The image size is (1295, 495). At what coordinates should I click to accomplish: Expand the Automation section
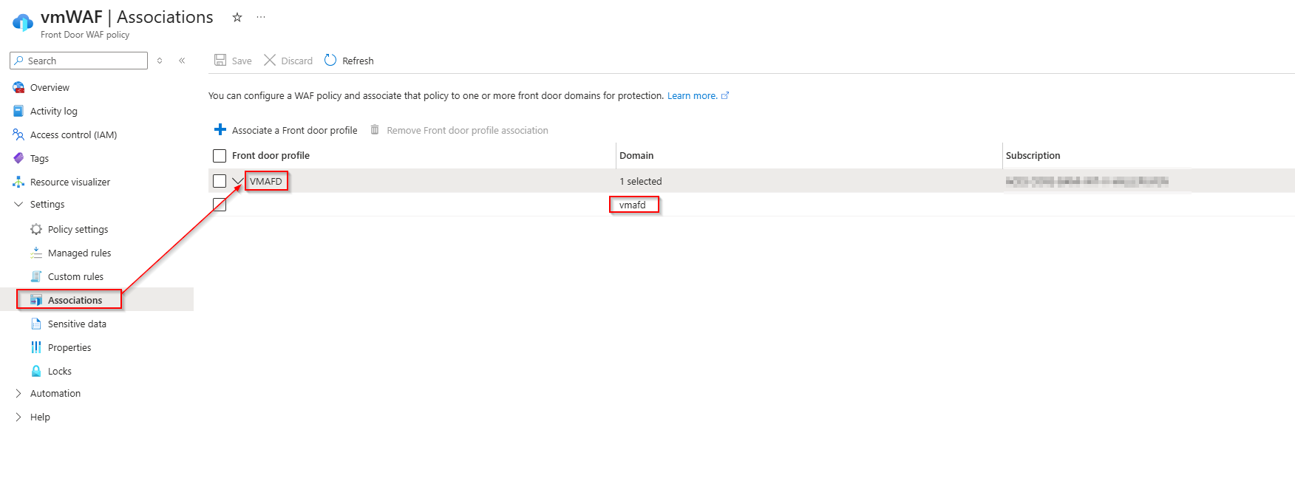pyautogui.click(x=18, y=393)
